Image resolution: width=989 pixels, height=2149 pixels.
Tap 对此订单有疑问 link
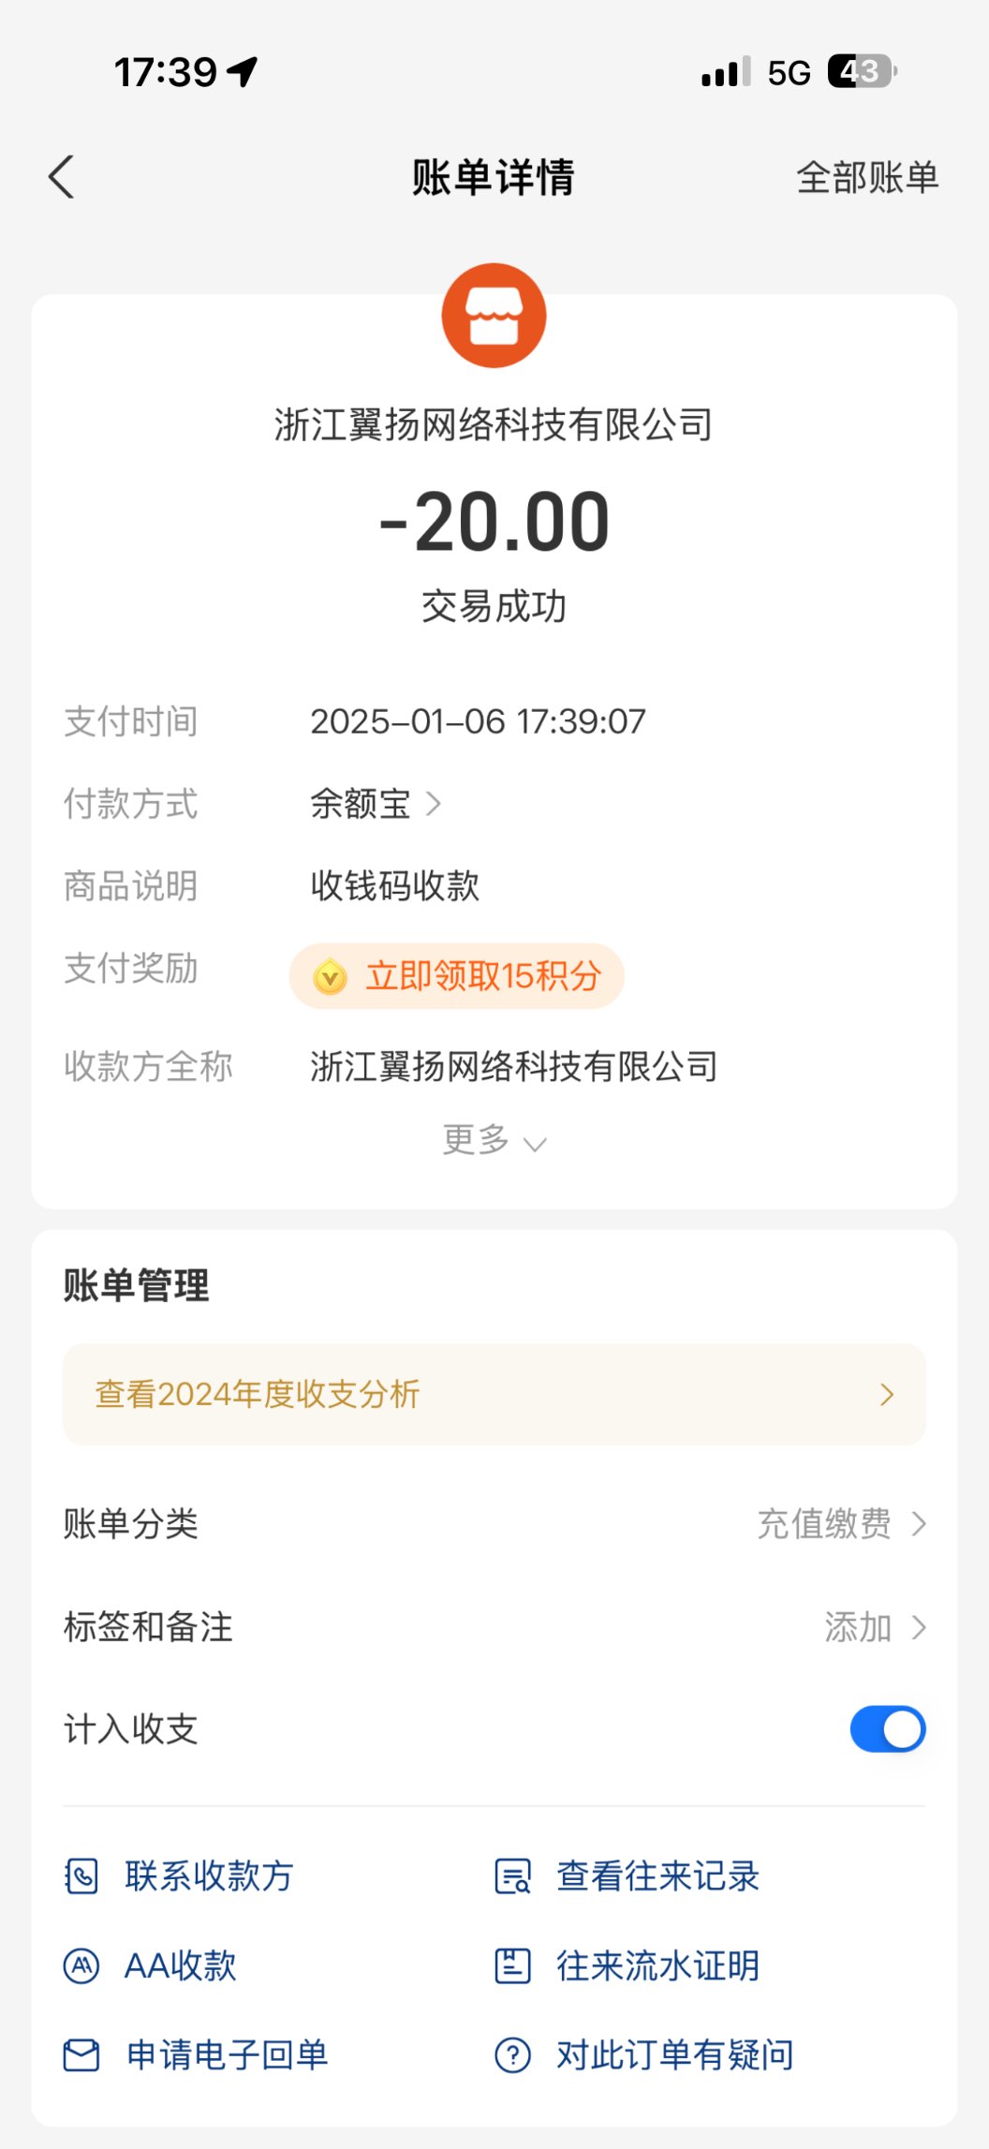674,2055
